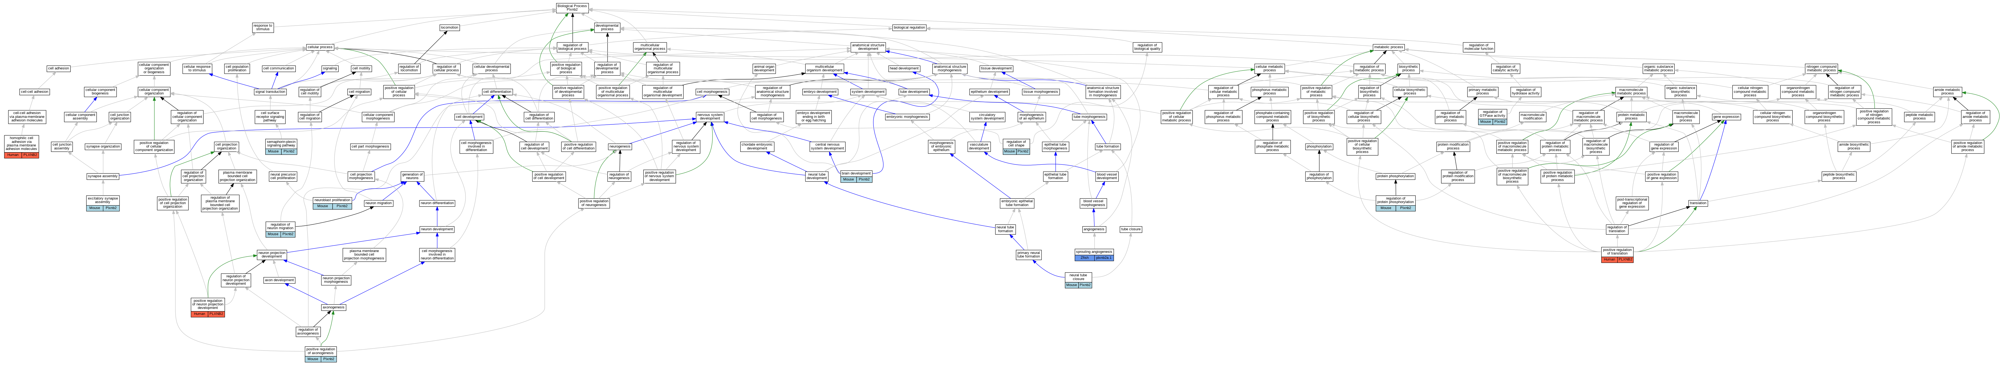Select the 'neuron development' node
Screen dimensions: 2001x365
(437, 229)
